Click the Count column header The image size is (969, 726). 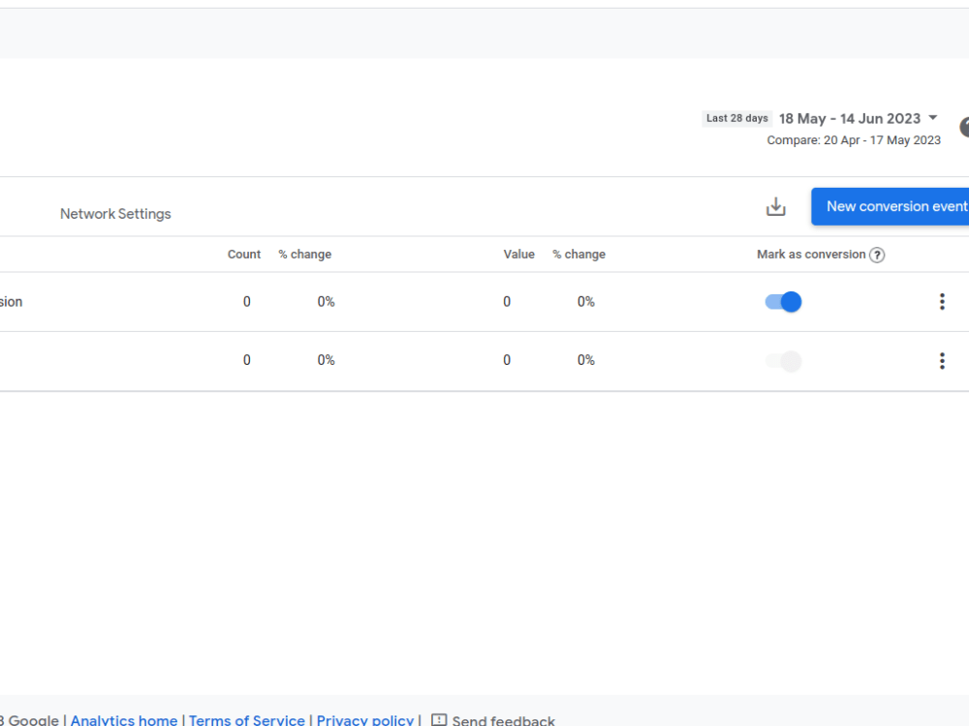pos(244,255)
